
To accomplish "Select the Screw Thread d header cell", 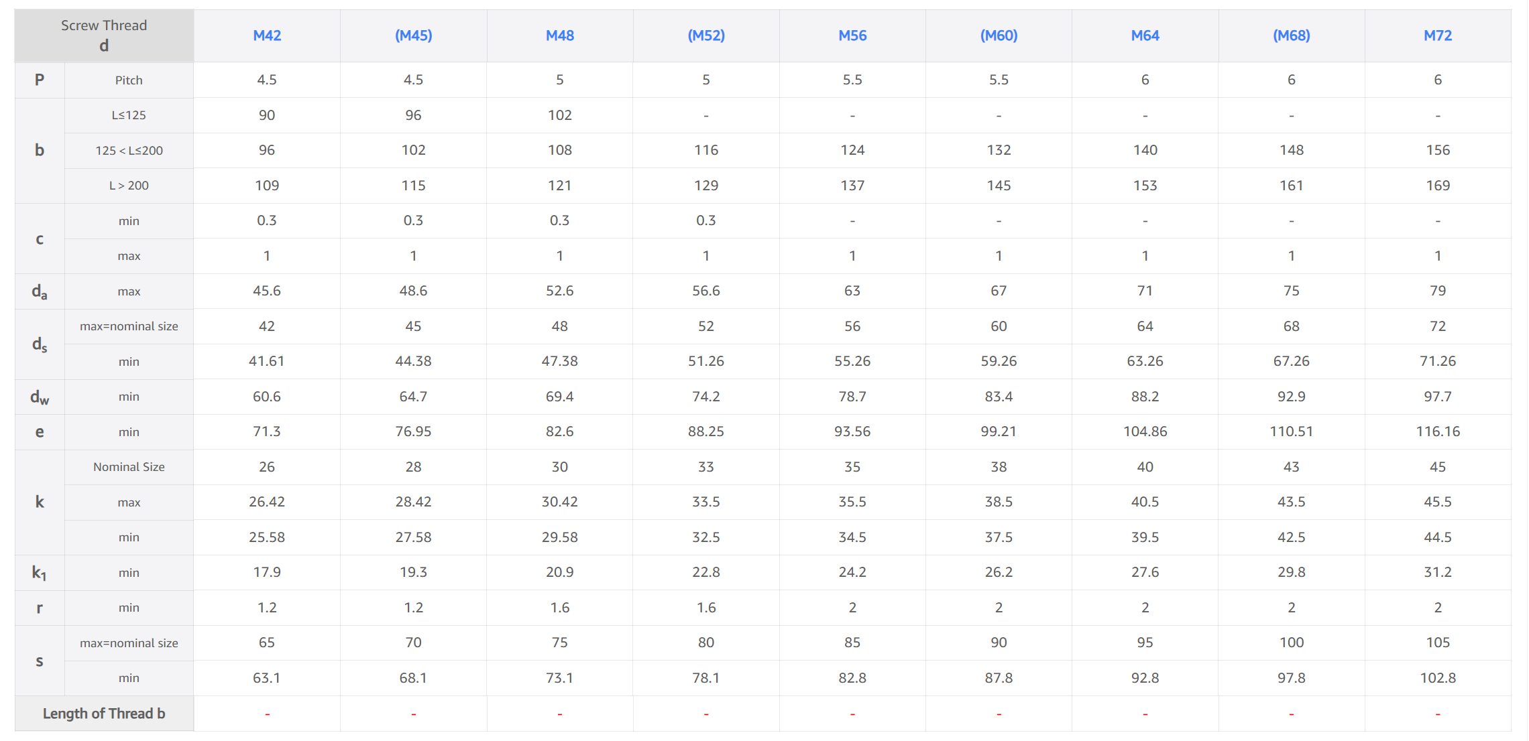I will 104,36.
